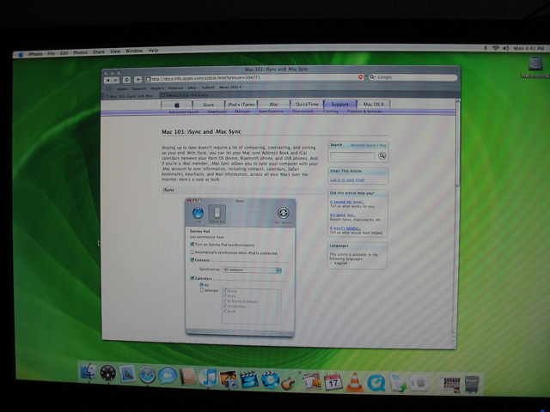Open the All contacts synchronize dropdown

252,270
